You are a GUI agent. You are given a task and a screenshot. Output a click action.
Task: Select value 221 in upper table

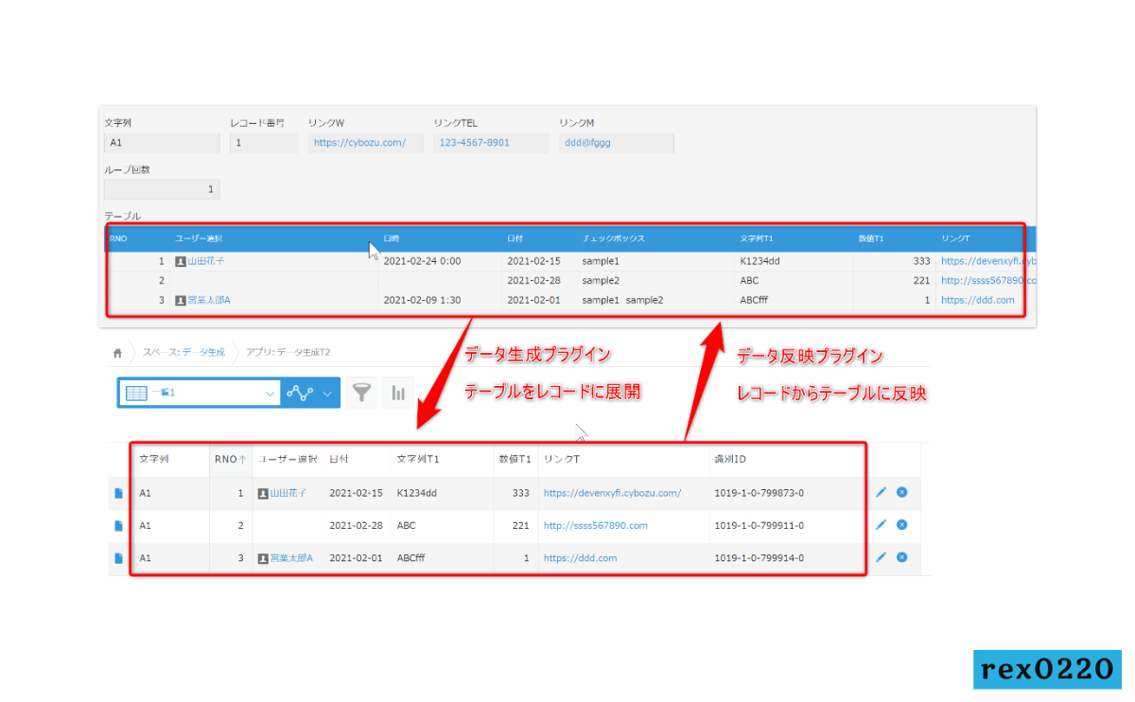click(x=922, y=280)
